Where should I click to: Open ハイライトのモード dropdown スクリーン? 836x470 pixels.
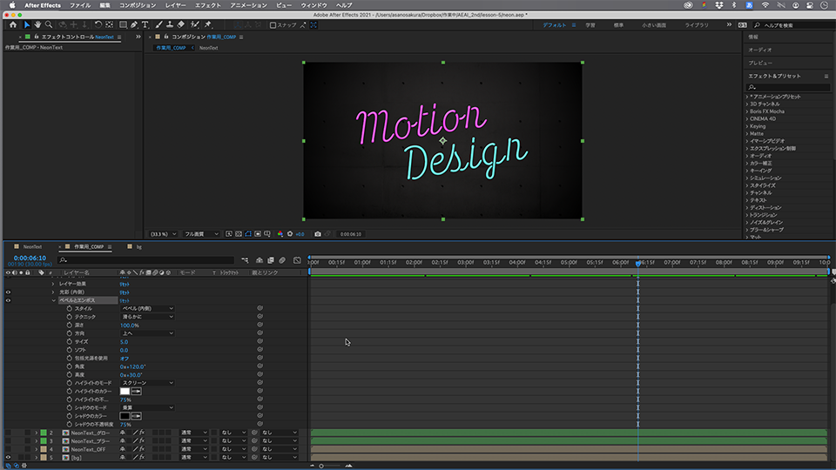coord(148,383)
